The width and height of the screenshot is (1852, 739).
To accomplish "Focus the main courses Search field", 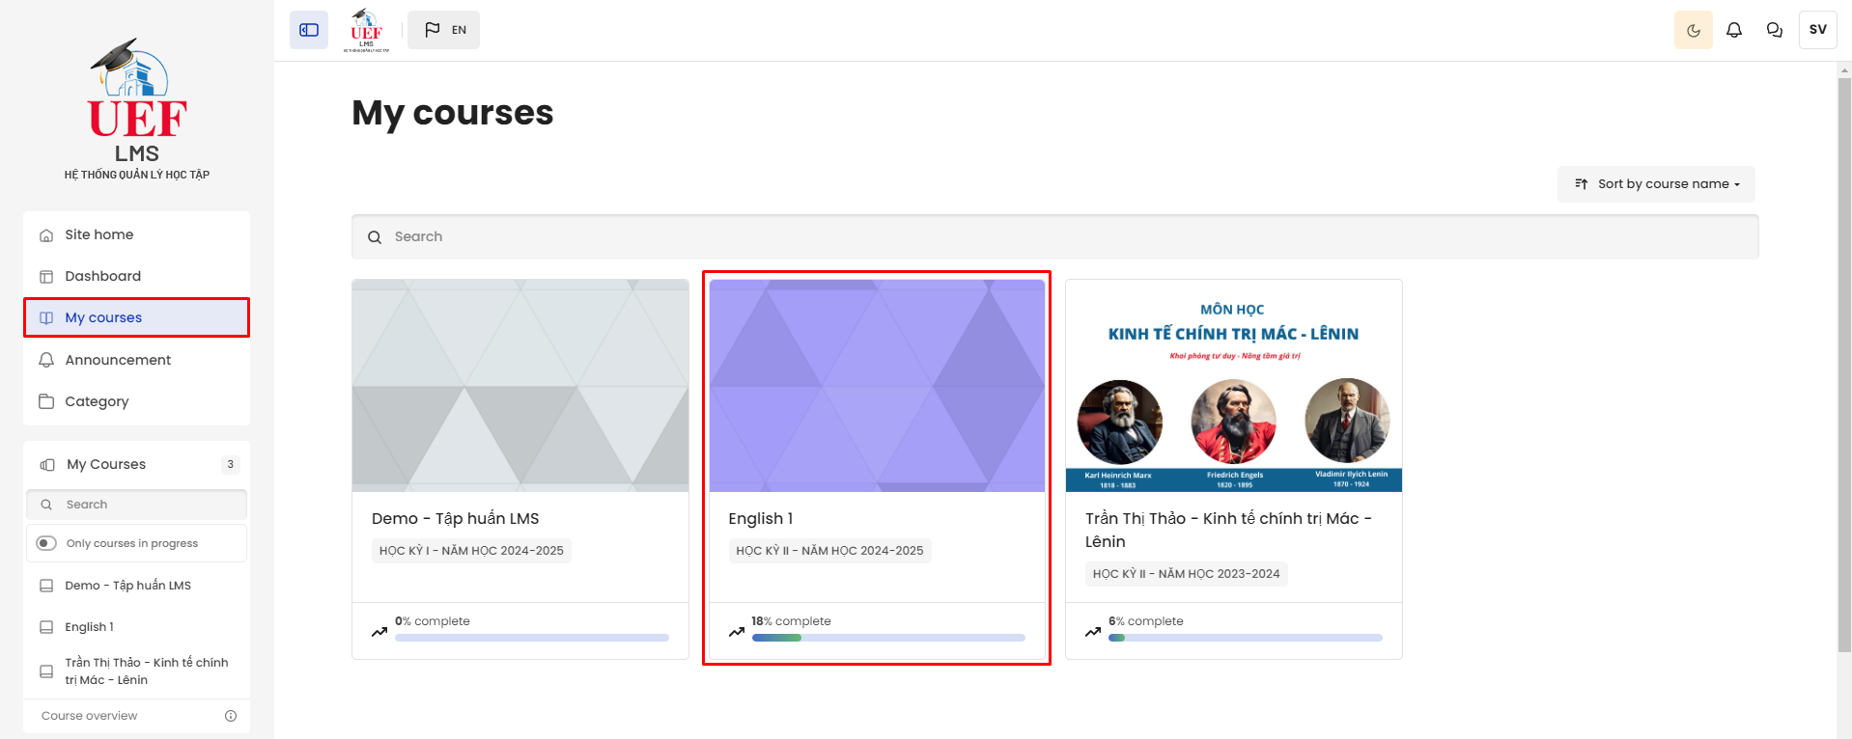I will click(1055, 236).
